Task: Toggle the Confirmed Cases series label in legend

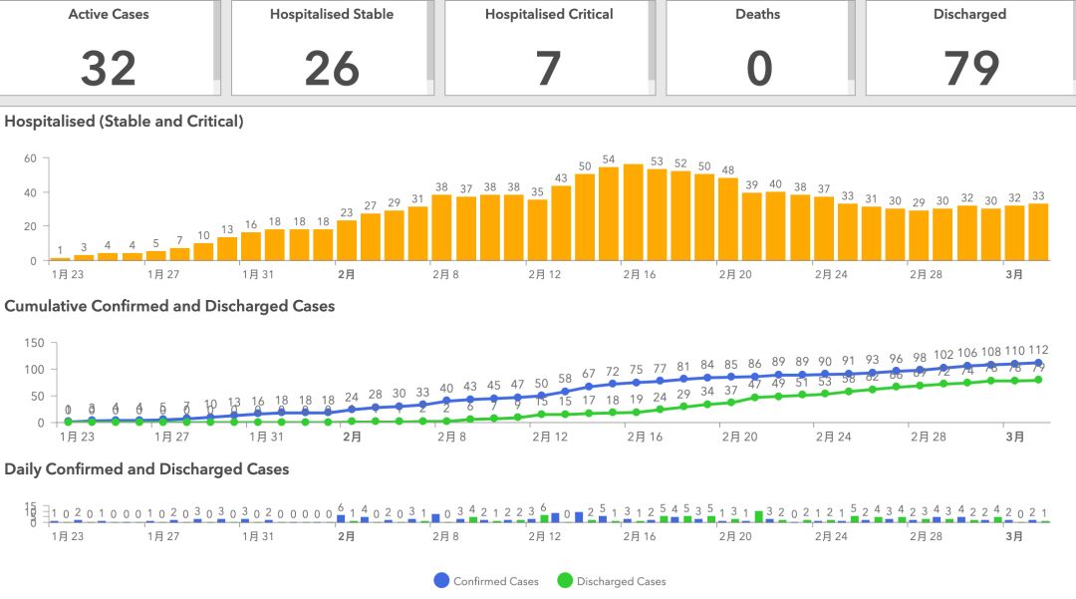Action: (495, 581)
